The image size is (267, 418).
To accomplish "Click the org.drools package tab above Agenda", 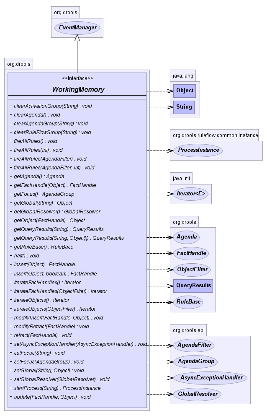I will 184,222.
